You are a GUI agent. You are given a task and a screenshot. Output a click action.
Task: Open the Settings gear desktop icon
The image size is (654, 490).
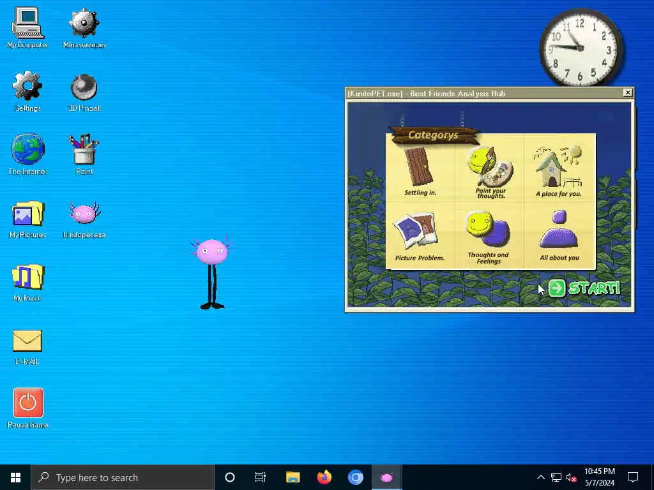(27, 91)
